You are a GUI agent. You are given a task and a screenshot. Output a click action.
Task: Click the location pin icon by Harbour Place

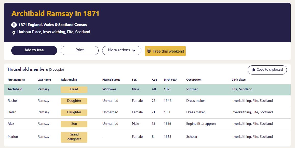(x=14, y=33)
